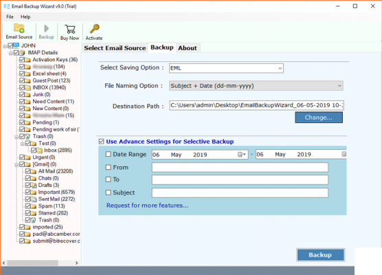This screenshot has width=382, height=275.
Task: Uncheck the JOHN root checkbox
Action: pyautogui.click(x=10, y=45)
